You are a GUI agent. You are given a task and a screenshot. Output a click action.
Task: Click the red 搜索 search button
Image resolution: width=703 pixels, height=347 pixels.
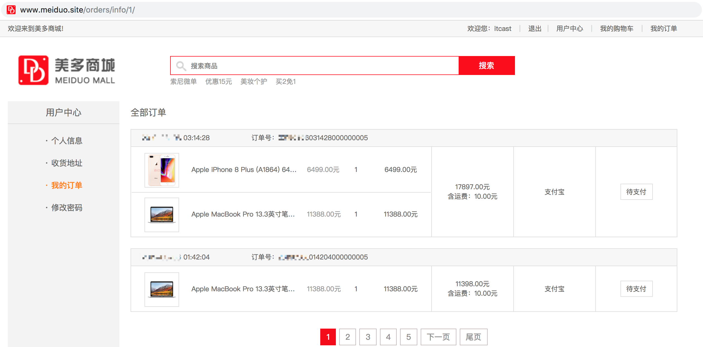tap(487, 65)
